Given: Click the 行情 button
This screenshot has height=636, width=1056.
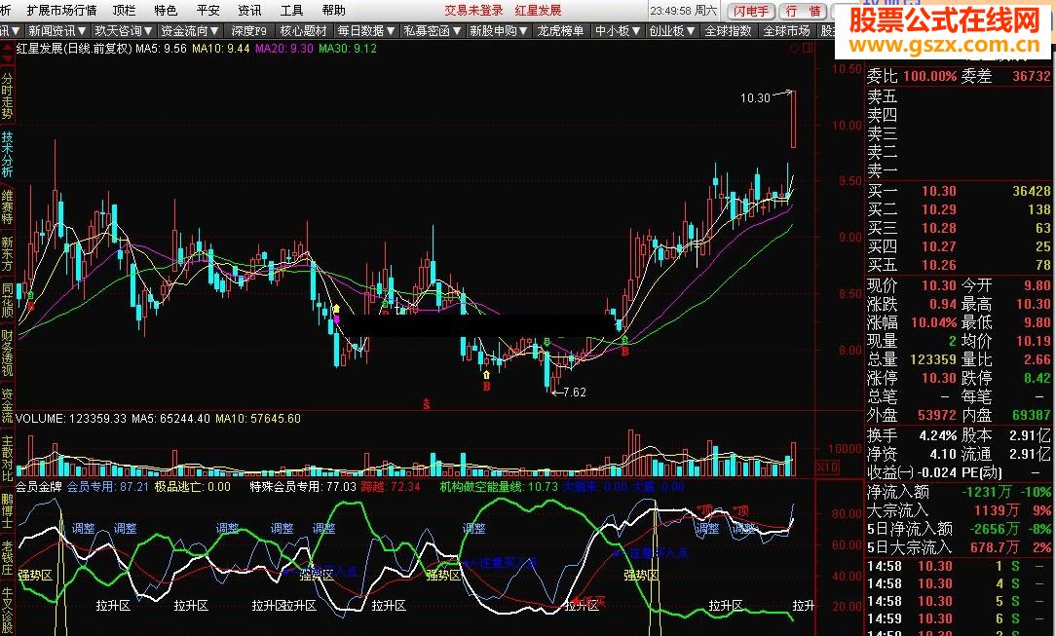Looking at the screenshot, I should coord(803,11).
